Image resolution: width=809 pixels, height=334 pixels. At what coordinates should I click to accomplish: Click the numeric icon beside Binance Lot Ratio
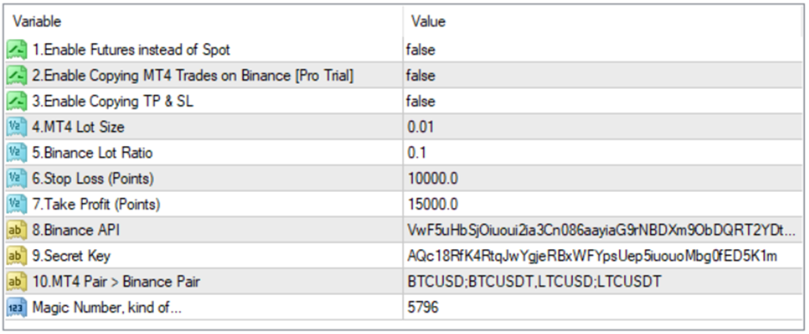pos(16,153)
